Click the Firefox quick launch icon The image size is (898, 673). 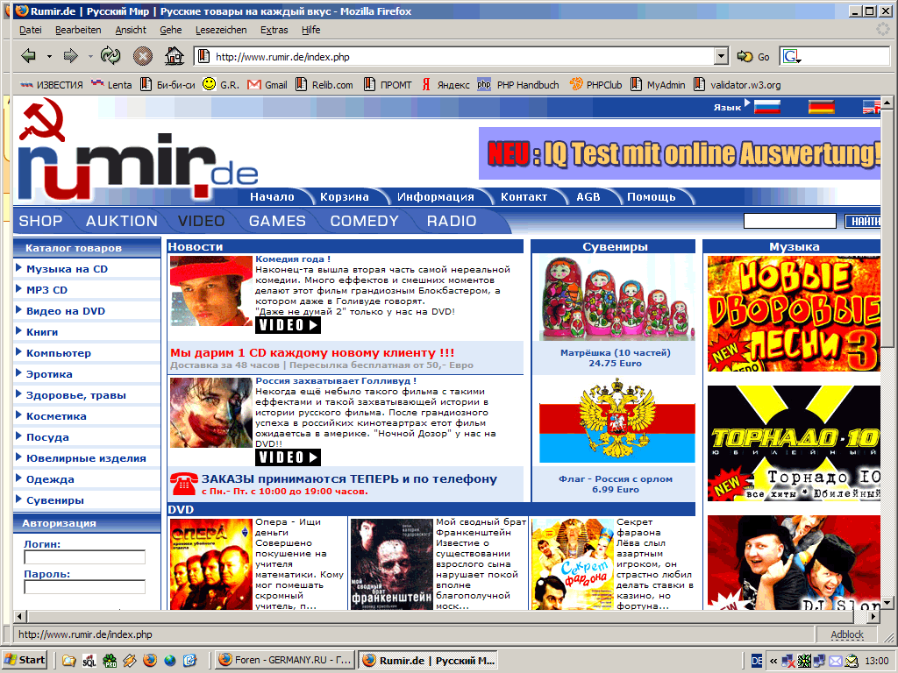pos(150,660)
